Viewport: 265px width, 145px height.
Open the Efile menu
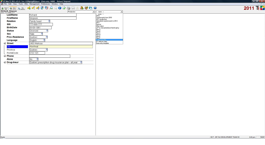pyautogui.click(x=26, y=4)
